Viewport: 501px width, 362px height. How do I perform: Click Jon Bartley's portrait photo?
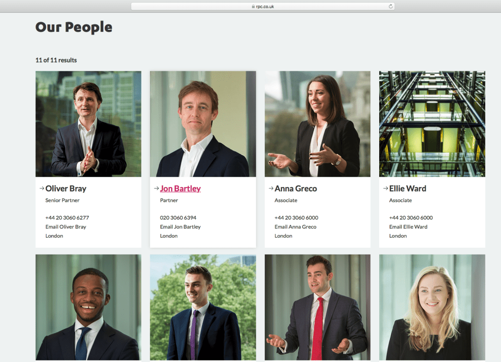(203, 124)
